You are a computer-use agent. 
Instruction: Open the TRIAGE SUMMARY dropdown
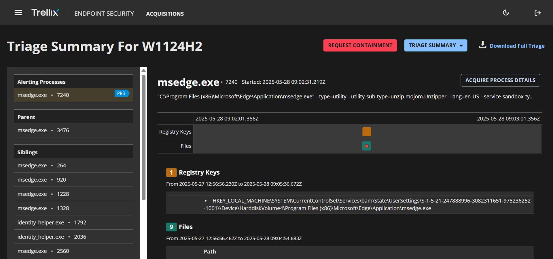click(x=435, y=45)
